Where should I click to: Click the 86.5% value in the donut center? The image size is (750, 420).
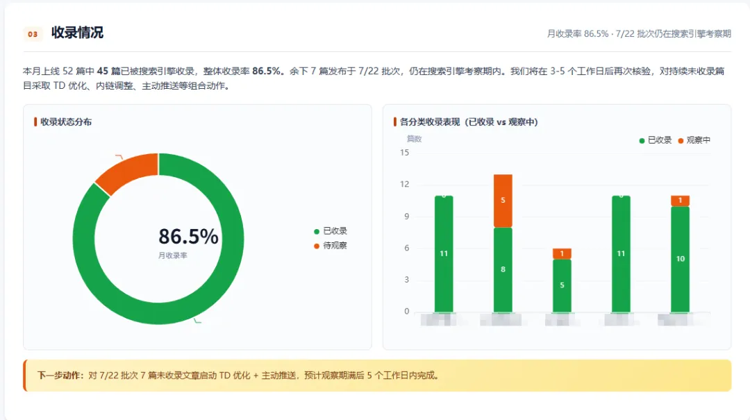188,236
